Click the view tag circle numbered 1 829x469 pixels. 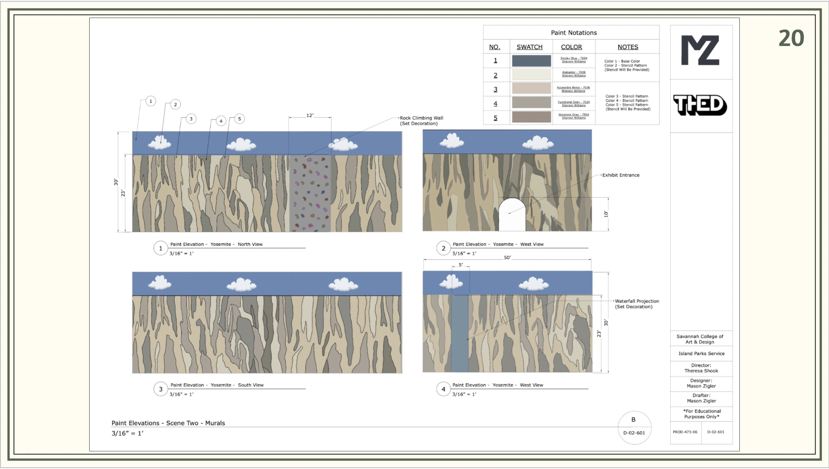click(x=161, y=248)
